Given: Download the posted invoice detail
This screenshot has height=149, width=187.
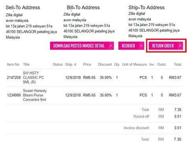Looking at the screenshot, I should [x=82, y=46].
